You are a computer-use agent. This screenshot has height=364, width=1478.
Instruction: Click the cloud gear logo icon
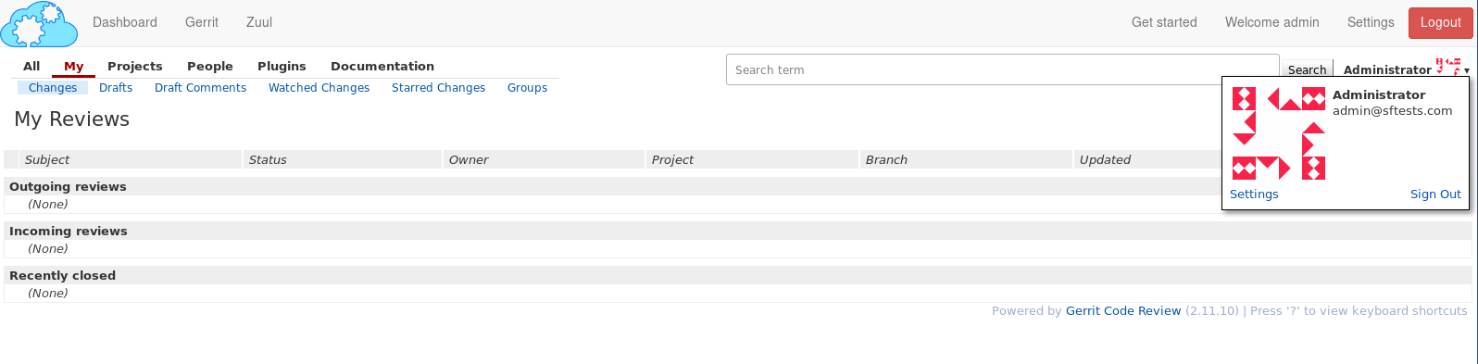pos(39,24)
